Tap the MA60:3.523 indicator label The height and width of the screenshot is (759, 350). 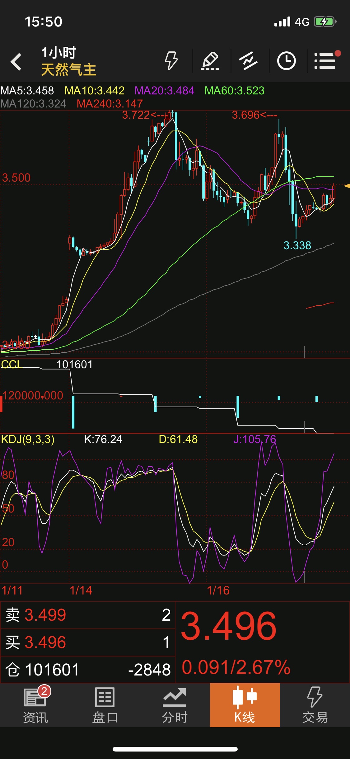[235, 91]
